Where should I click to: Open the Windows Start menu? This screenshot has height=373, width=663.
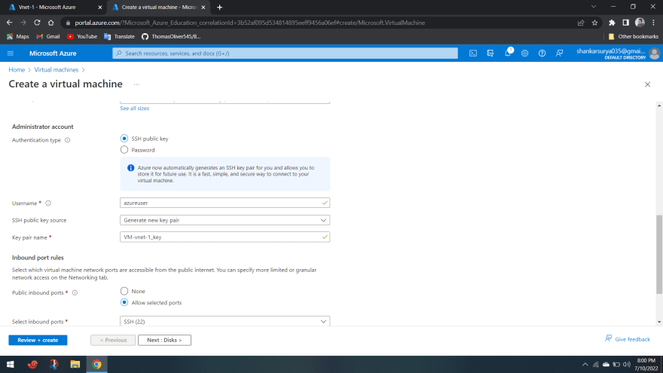tap(11, 365)
